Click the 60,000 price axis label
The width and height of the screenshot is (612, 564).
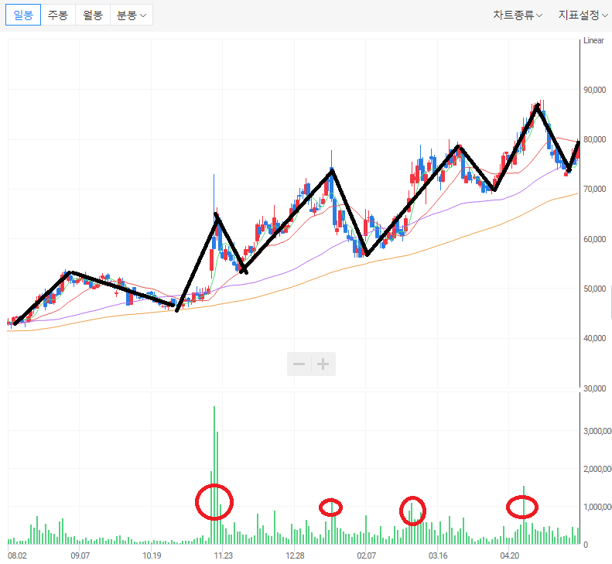(x=594, y=239)
